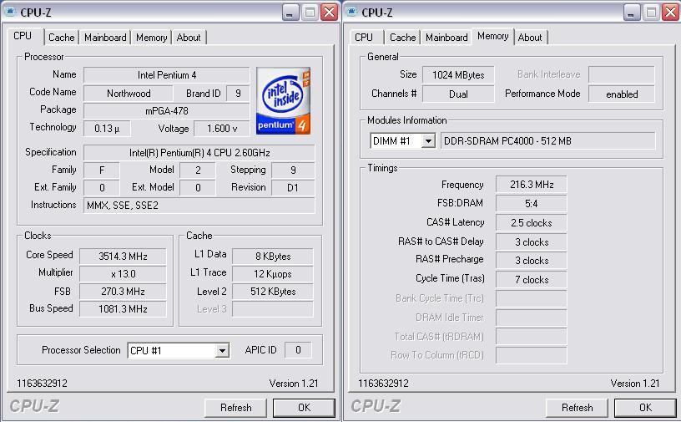Click the APIC ID value field
The width and height of the screenshot is (681, 422).
click(x=298, y=350)
